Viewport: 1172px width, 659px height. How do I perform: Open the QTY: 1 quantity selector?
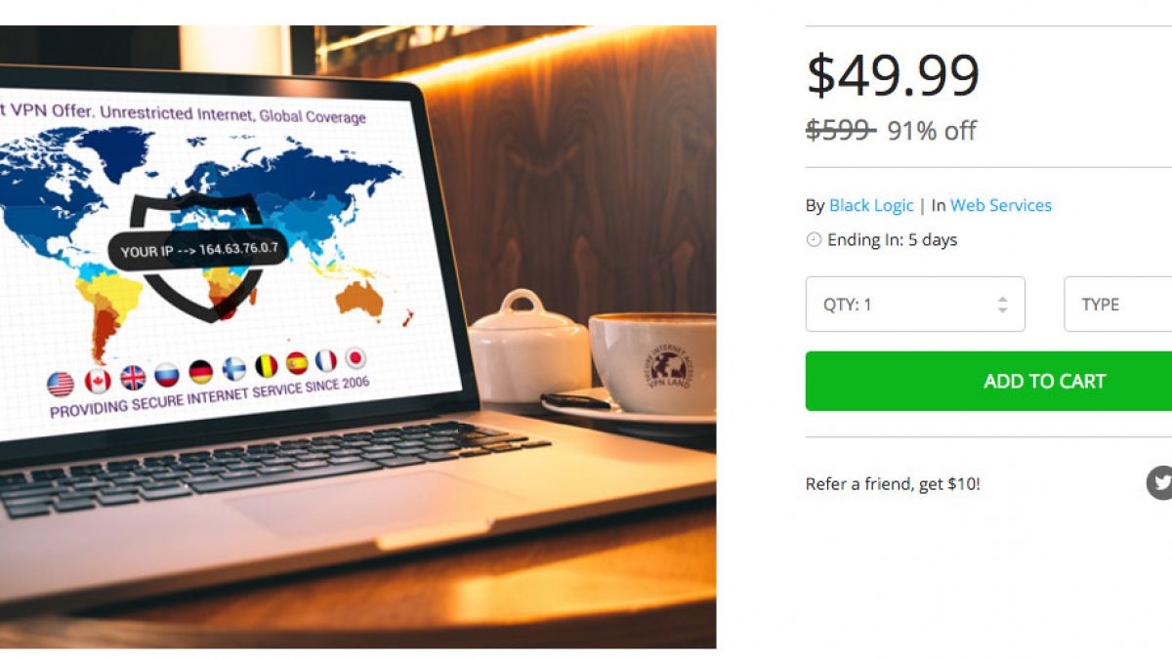915,305
